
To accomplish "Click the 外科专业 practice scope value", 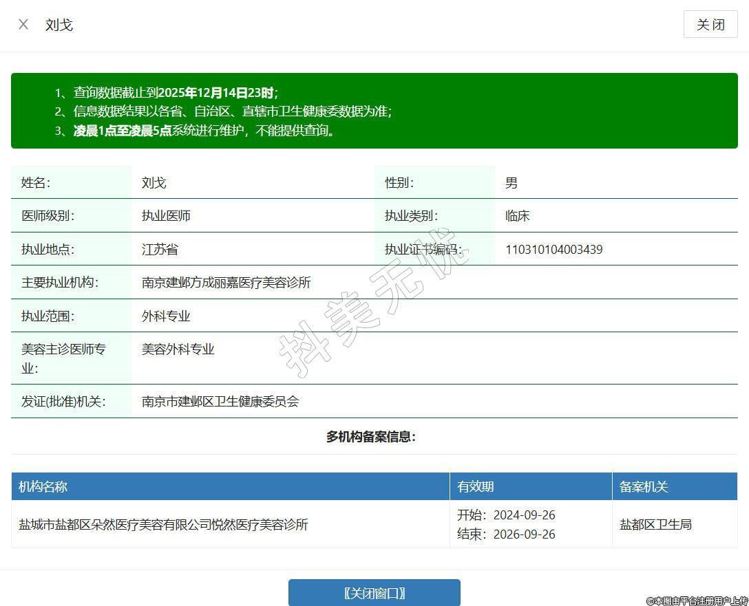I will point(166,316).
